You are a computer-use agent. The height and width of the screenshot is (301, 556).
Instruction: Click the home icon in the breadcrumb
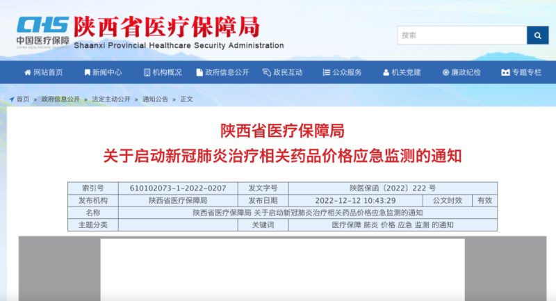[x=11, y=99]
